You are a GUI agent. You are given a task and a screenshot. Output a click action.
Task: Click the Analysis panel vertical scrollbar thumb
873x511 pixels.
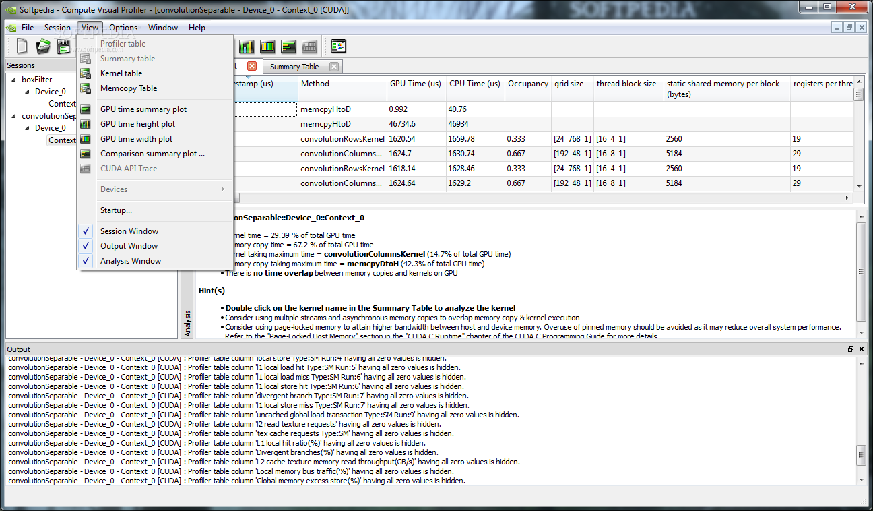coord(862,272)
